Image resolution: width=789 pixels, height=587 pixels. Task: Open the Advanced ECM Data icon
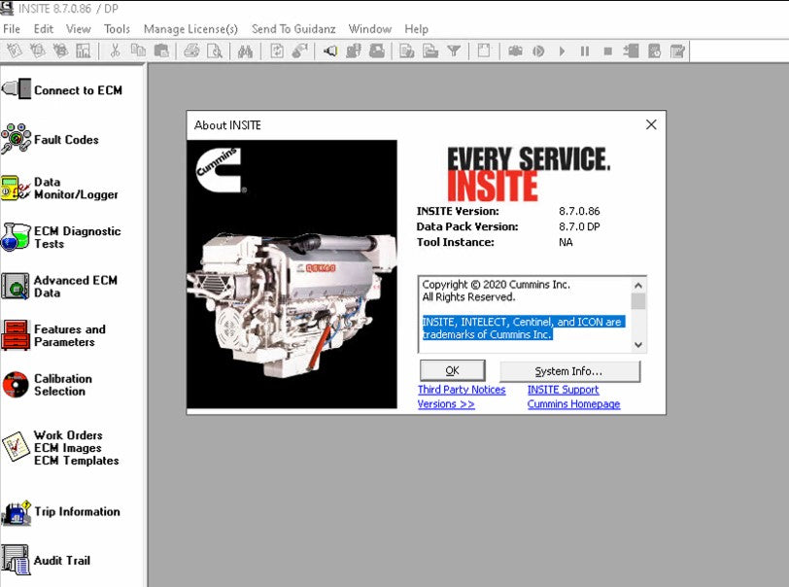point(17,286)
